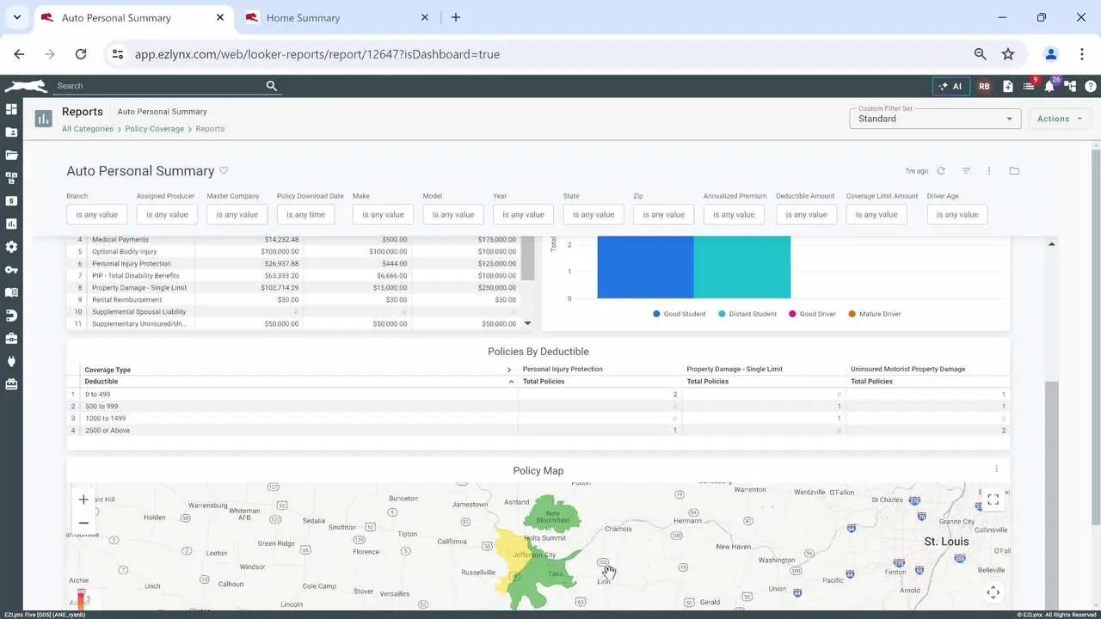The height and width of the screenshot is (619, 1101).
Task: Open the notifications bell
Action: (1049, 86)
